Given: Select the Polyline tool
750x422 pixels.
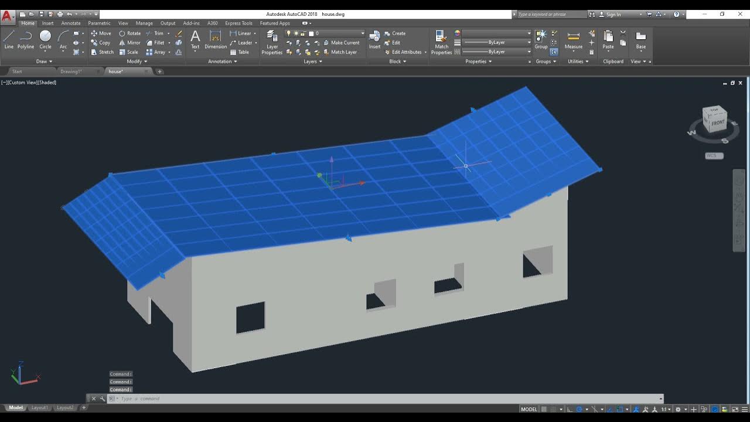Looking at the screenshot, I should point(25,40).
